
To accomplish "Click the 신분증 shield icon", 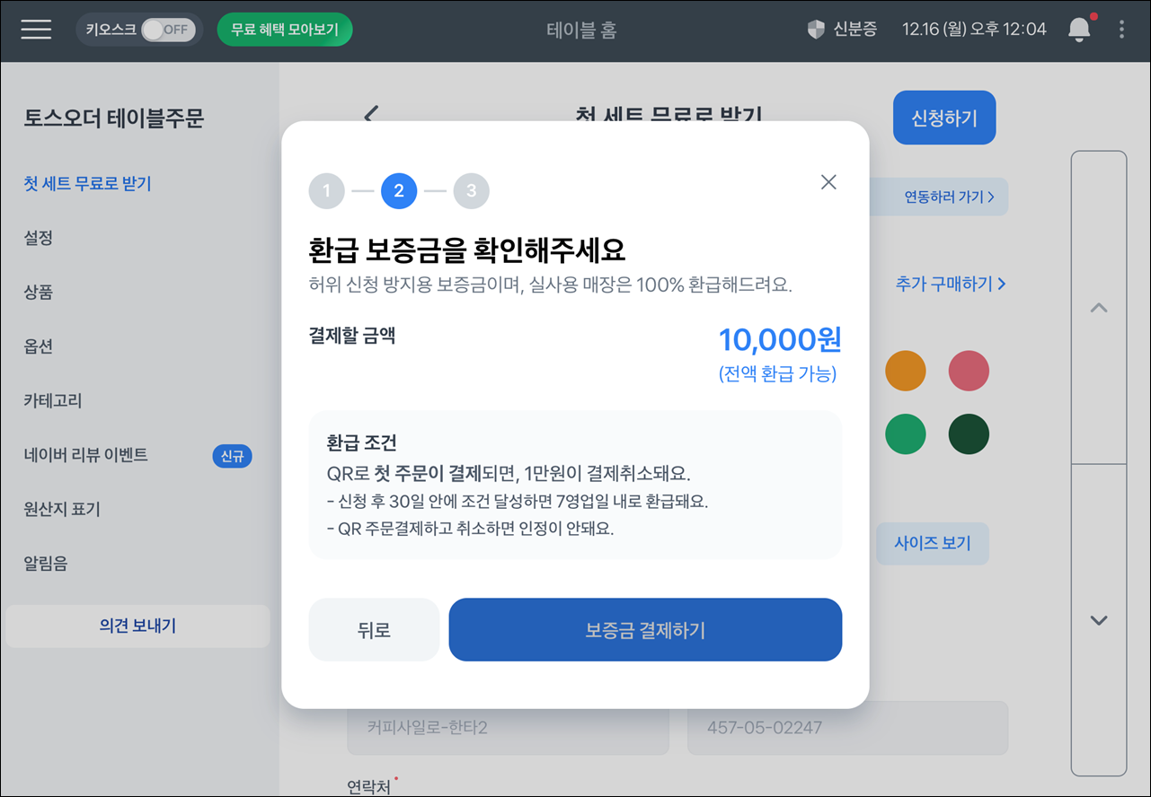I will (816, 30).
